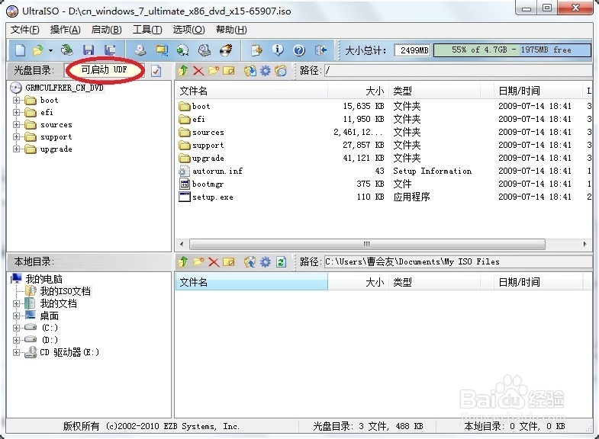Click the Extract icon in disc pane
This screenshot has width=599, height=439.
(x=250, y=71)
